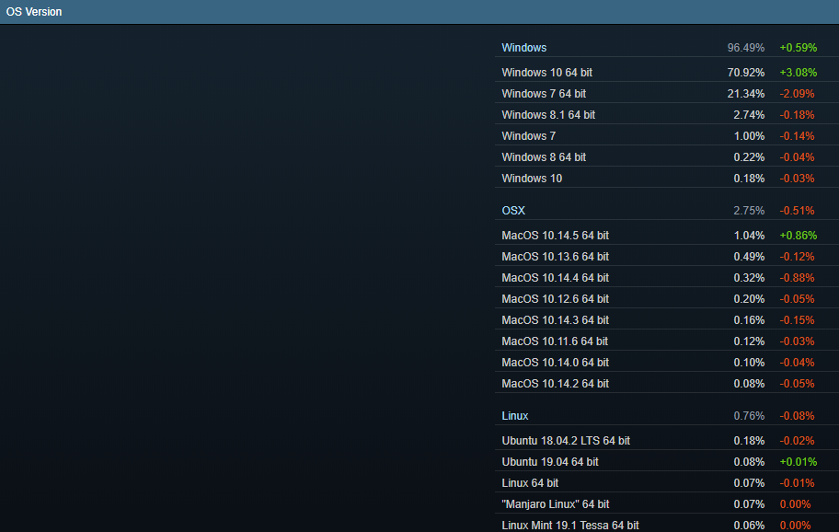Click the -0.51% OSX change value
839x532 pixels.
pyautogui.click(x=797, y=211)
